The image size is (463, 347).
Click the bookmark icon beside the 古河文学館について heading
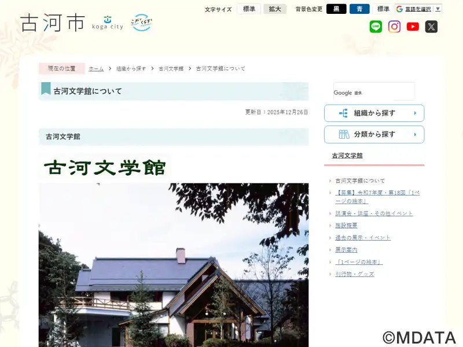46,88
